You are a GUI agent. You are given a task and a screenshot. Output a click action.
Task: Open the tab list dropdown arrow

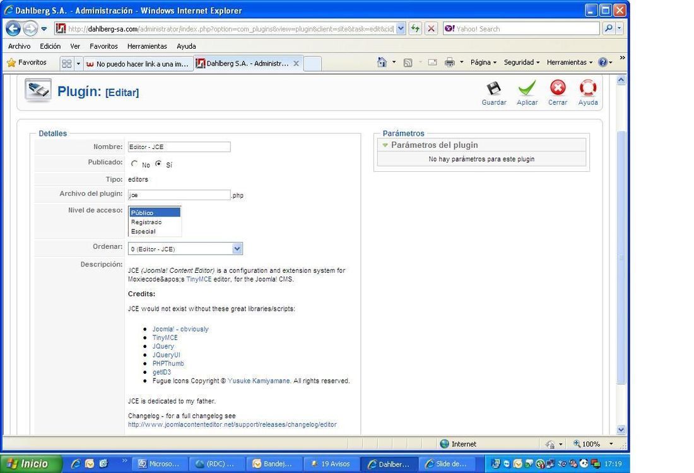(78, 64)
